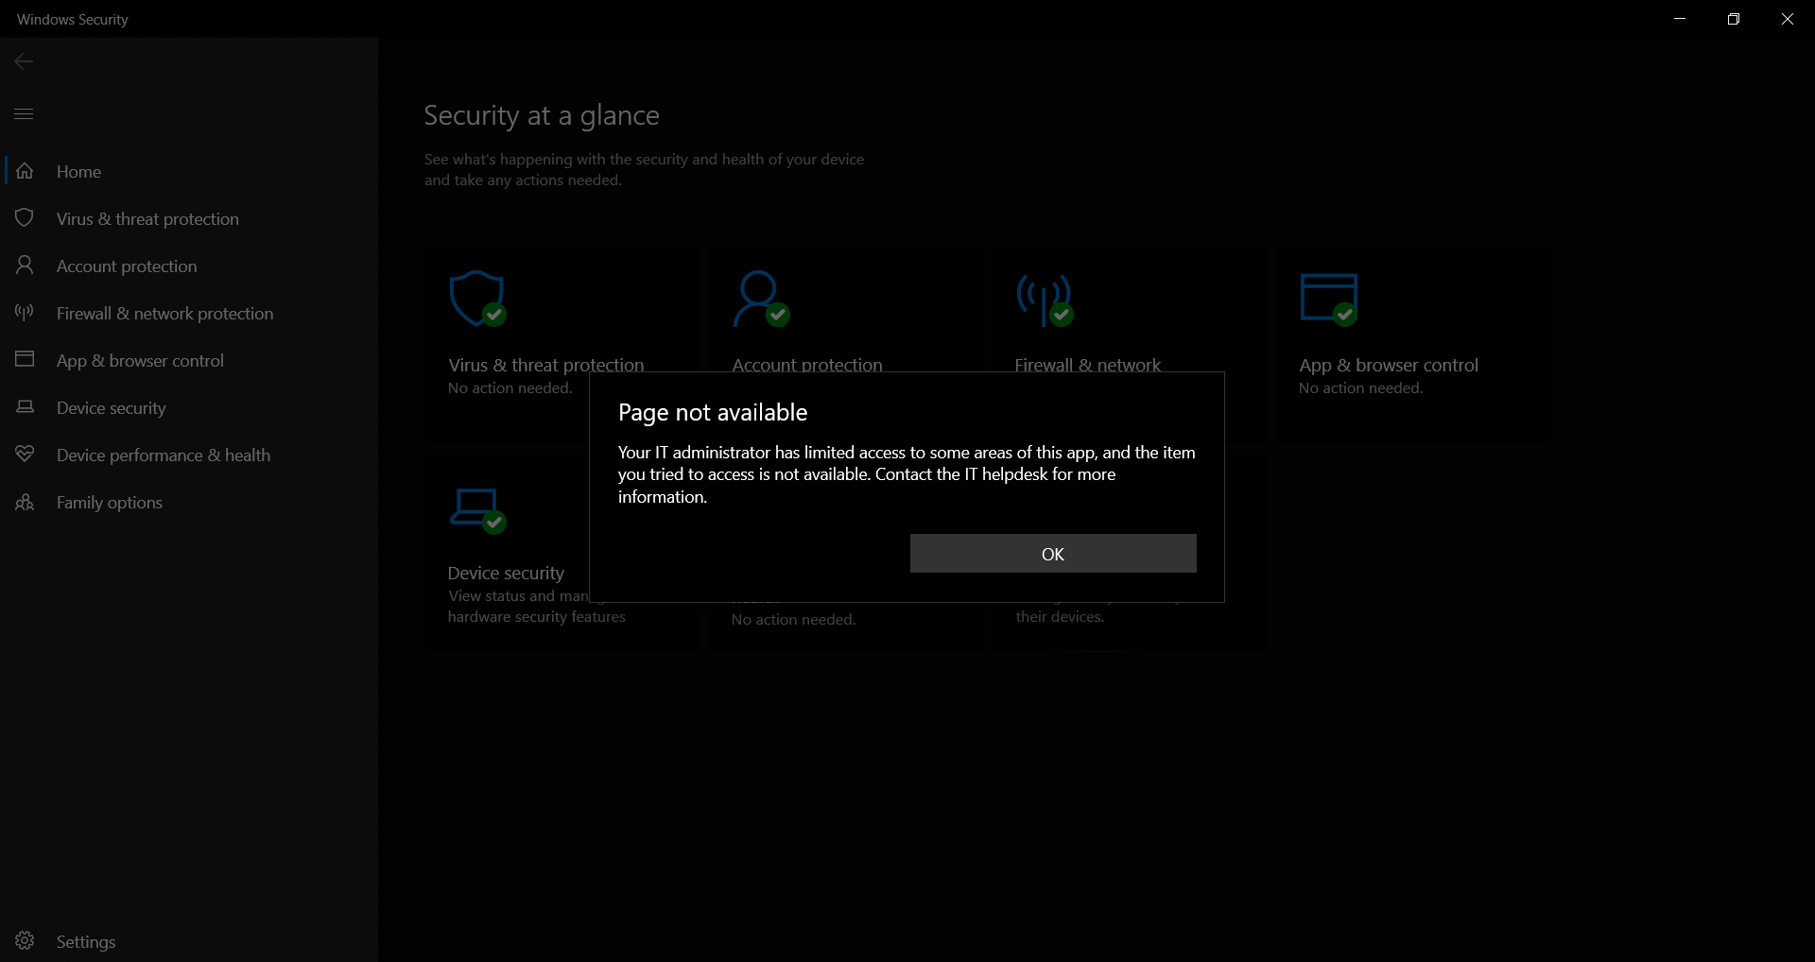The image size is (1815, 962).
Task: Select Family options in sidebar
Action: (189, 502)
